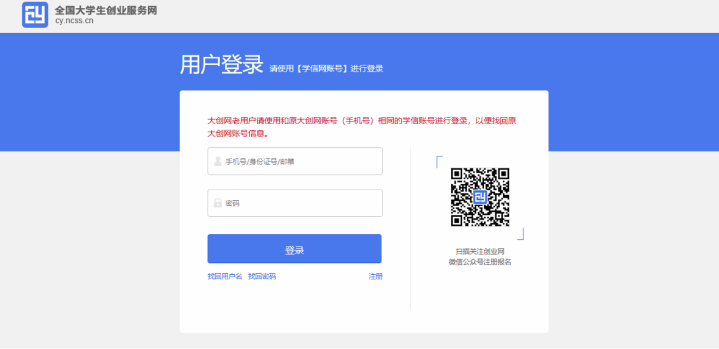
Task: Click the 请使用【学信网账号】进行登录 subtitle
Action: (x=326, y=69)
